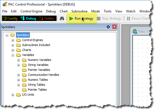
Task: Select the Pointer Variables folder icon
Action: click(24, 70)
